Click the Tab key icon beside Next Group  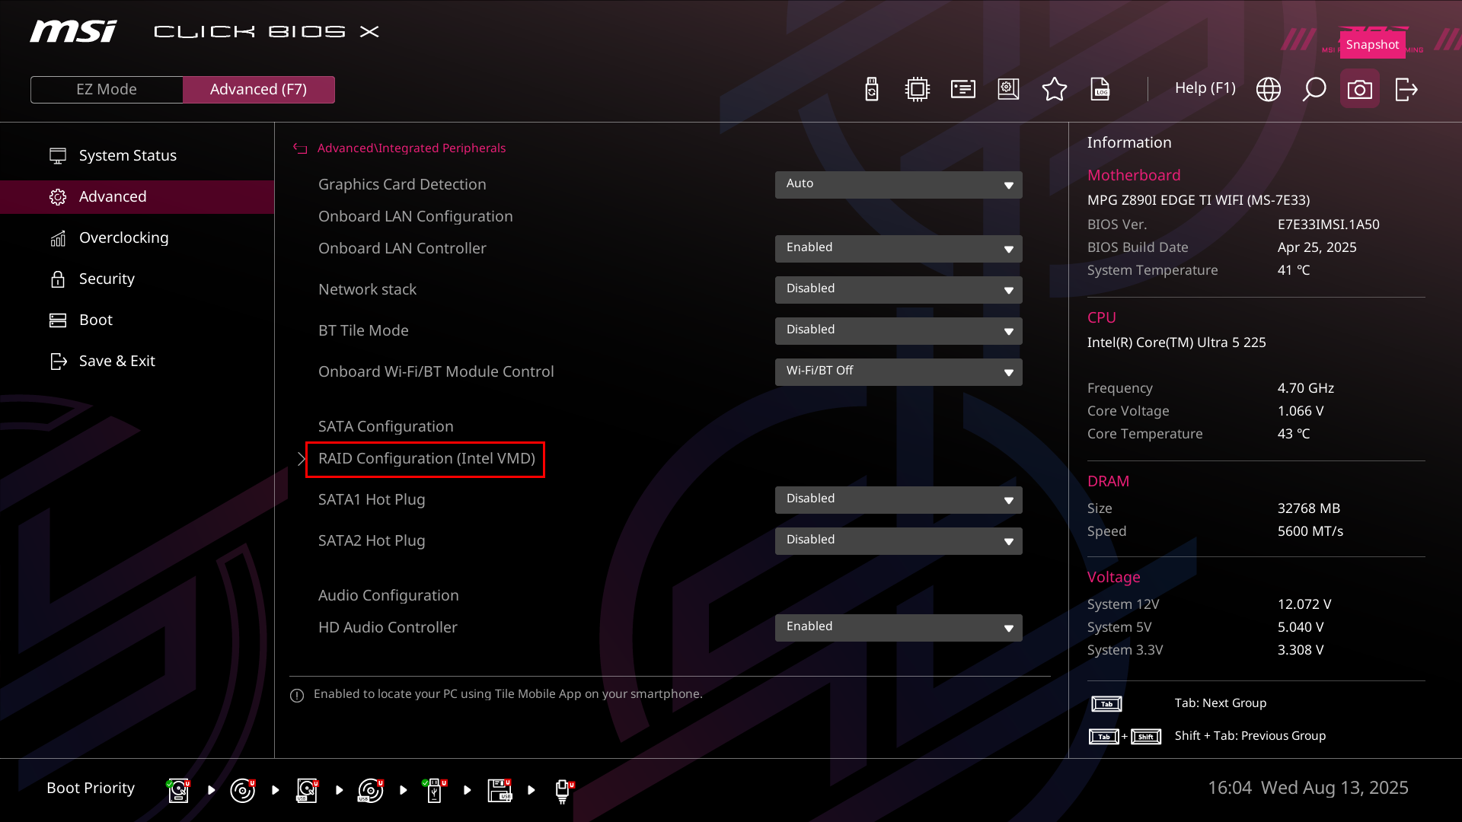click(x=1106, y=704)
